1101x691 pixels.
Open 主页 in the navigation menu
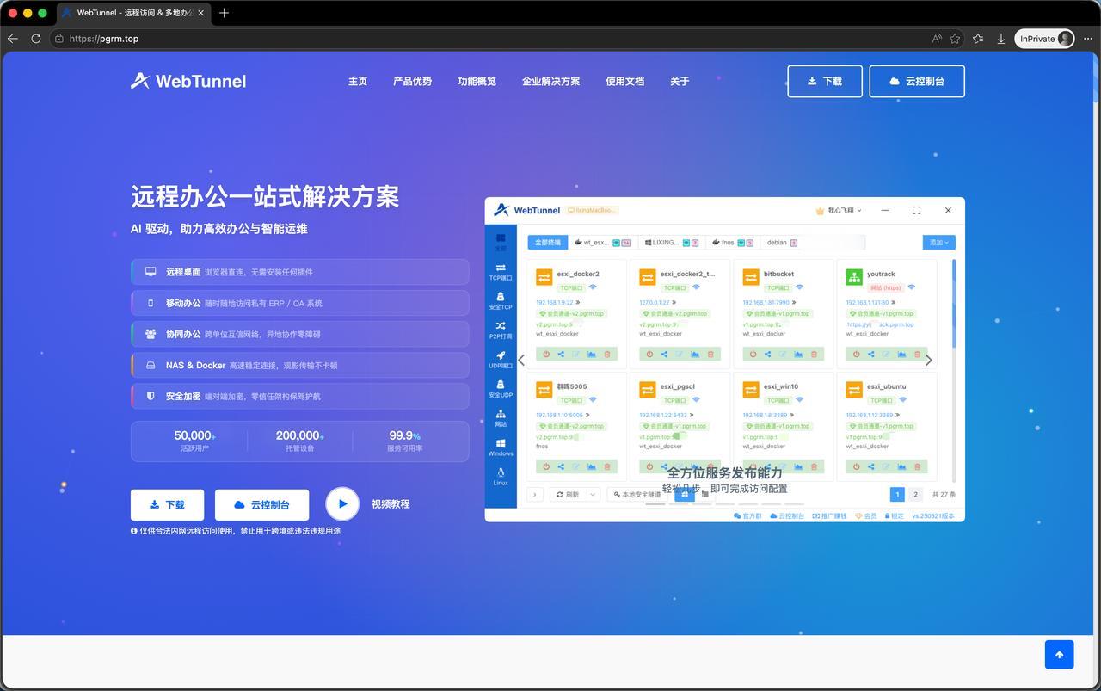358,81
